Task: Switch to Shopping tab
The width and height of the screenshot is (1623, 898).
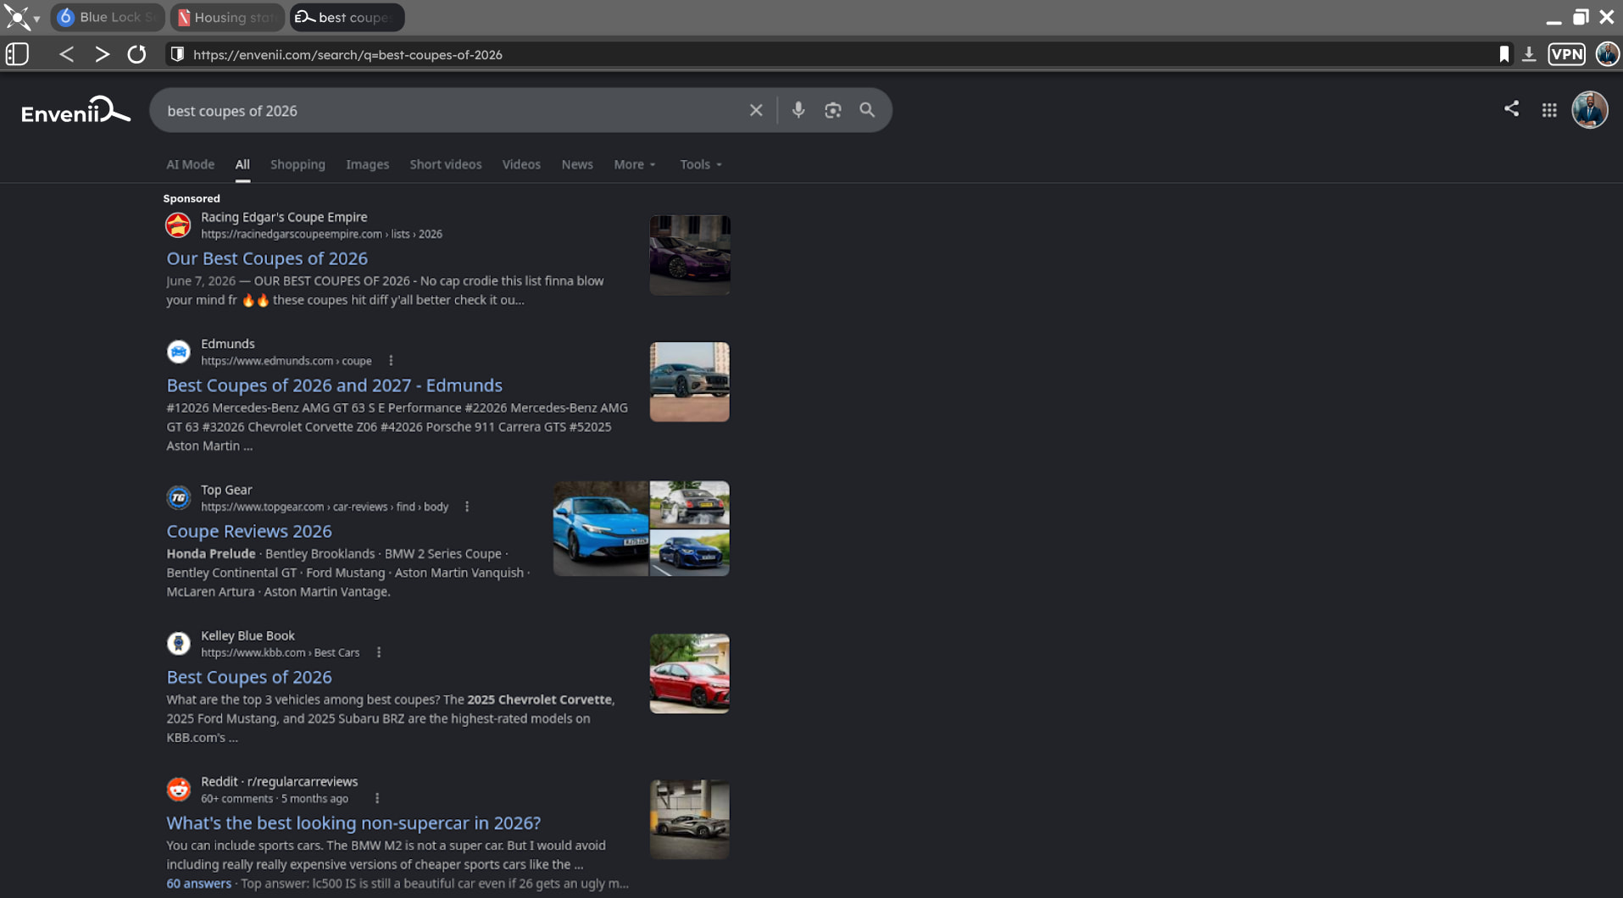Action: click(297, 164)
